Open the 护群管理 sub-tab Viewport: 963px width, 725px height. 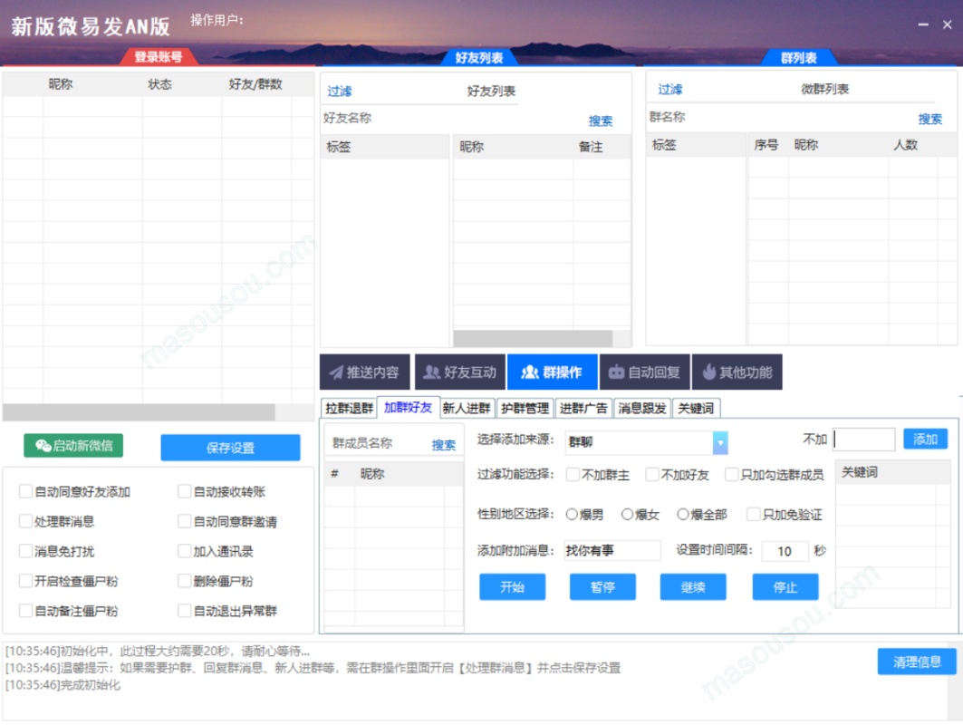click(525, 408)
